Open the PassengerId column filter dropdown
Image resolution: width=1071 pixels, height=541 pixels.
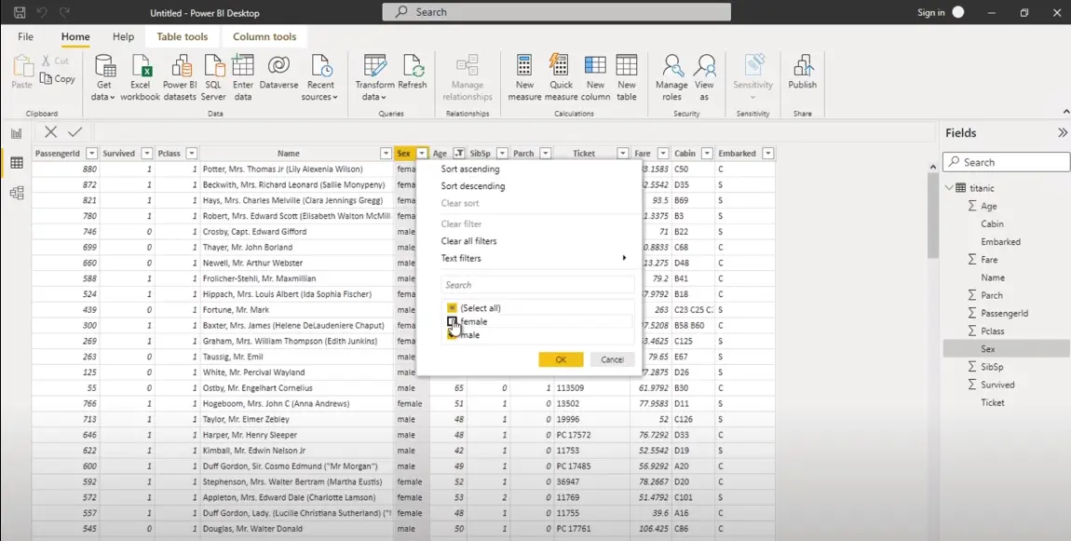(x=91, y=154)
